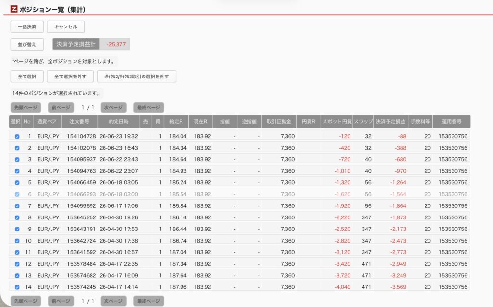Click date 26-04-17 22:35

(118, 264)
